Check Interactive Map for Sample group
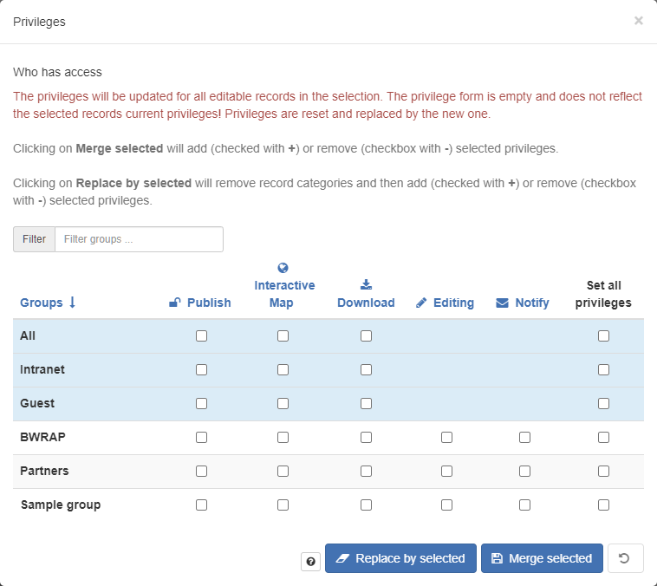 coord(283,505)
